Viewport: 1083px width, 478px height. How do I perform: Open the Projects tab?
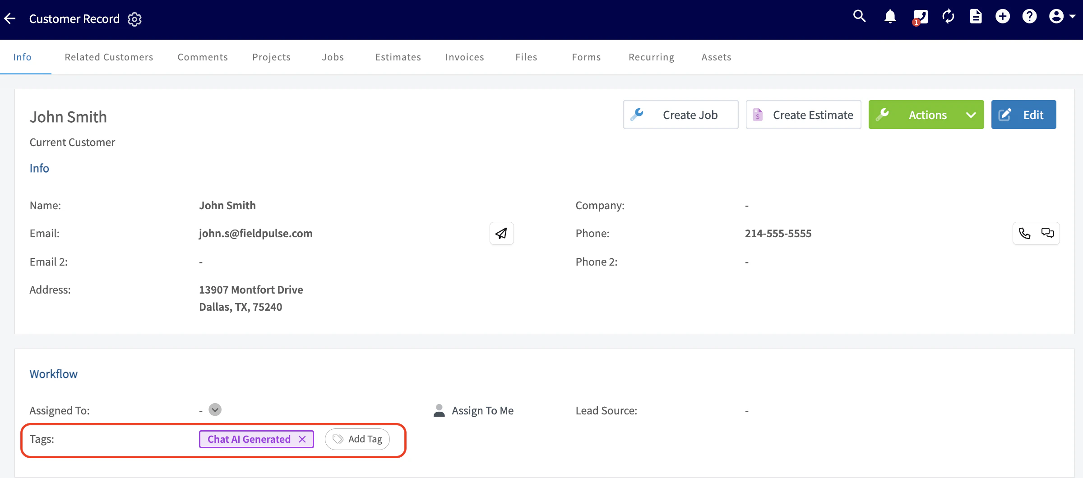[271, 57]
